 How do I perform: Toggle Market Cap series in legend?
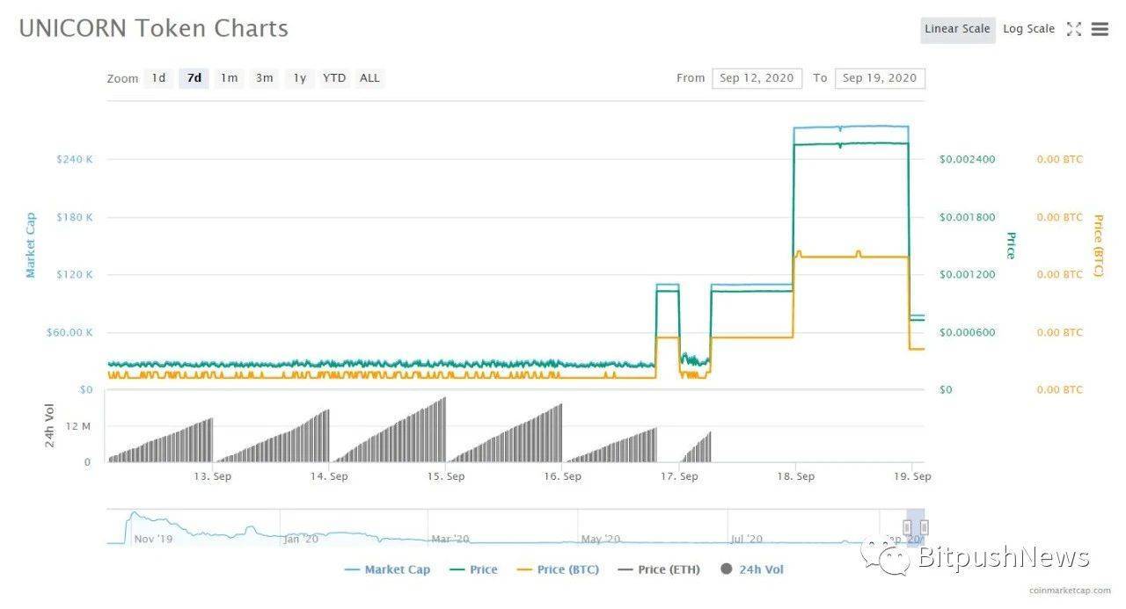(387, 569)
